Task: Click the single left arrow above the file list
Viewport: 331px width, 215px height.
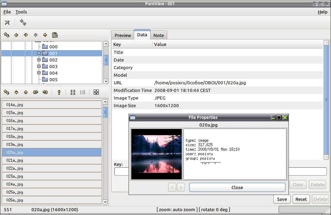Action: coord(16,92)
